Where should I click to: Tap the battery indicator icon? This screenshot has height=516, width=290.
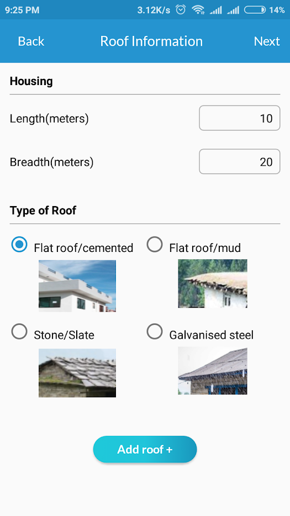[x=255, y=10]
